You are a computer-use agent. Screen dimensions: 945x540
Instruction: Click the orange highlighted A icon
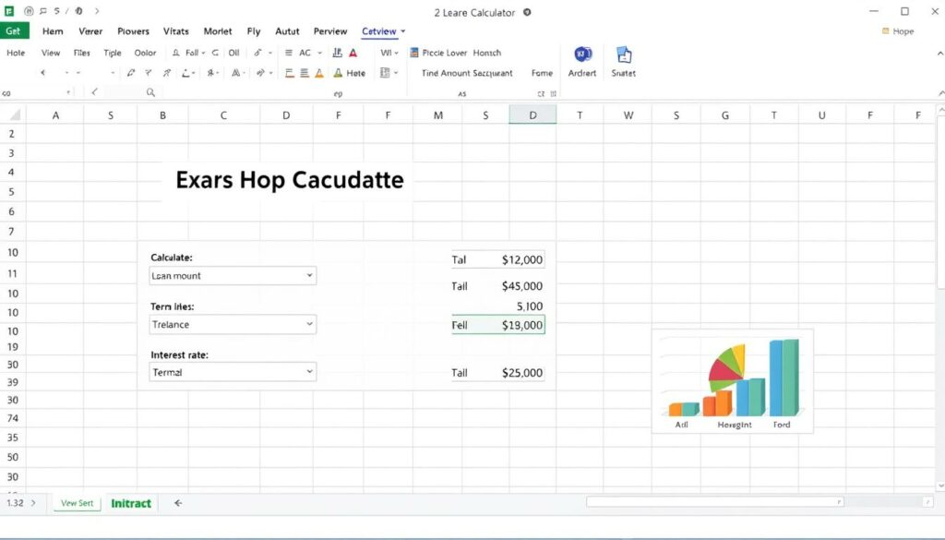point(319,73)
